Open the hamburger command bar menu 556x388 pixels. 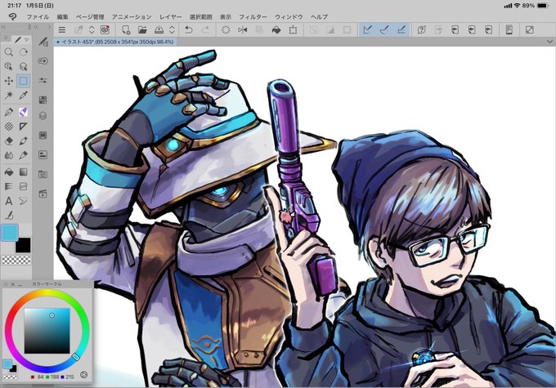tap(62, 30)
